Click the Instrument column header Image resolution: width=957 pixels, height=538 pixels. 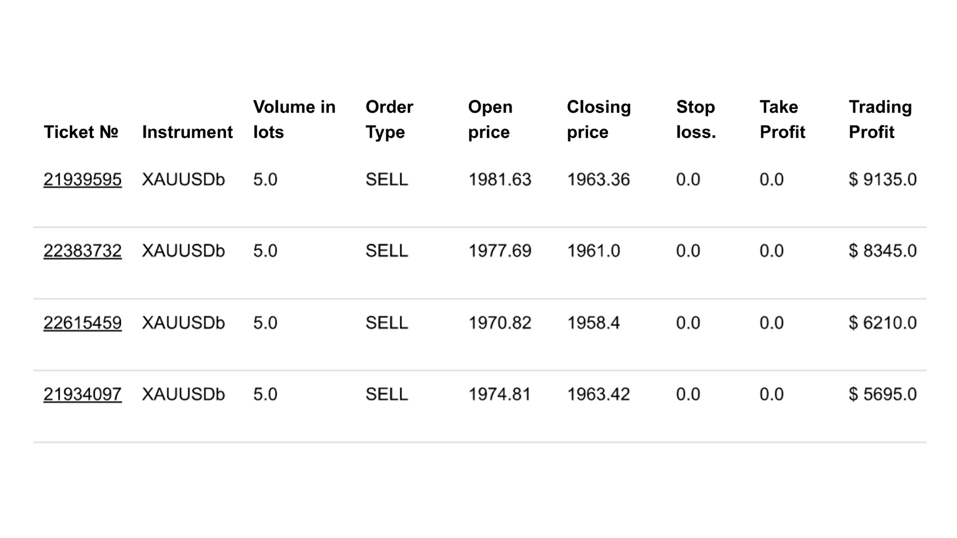click(187, 132)
